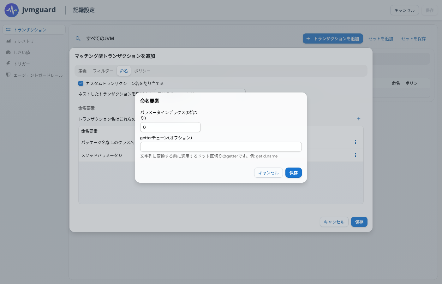The width and height of the screenshot is (442, 284).
Task: Switch to the ポリシー tab
Action: pyautogui.click(x=142, y=71)
